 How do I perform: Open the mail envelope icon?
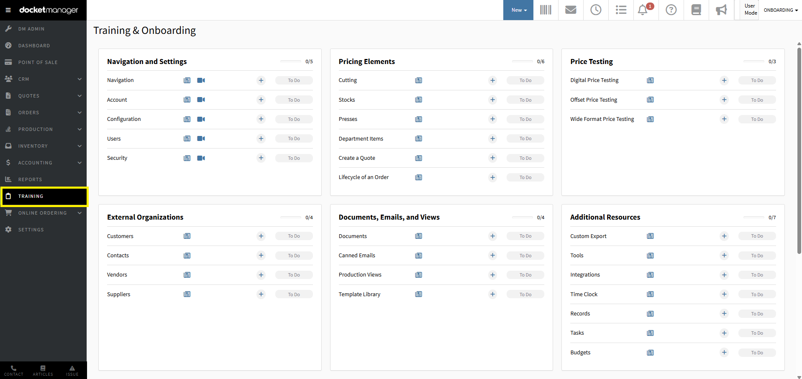(571, 10)
